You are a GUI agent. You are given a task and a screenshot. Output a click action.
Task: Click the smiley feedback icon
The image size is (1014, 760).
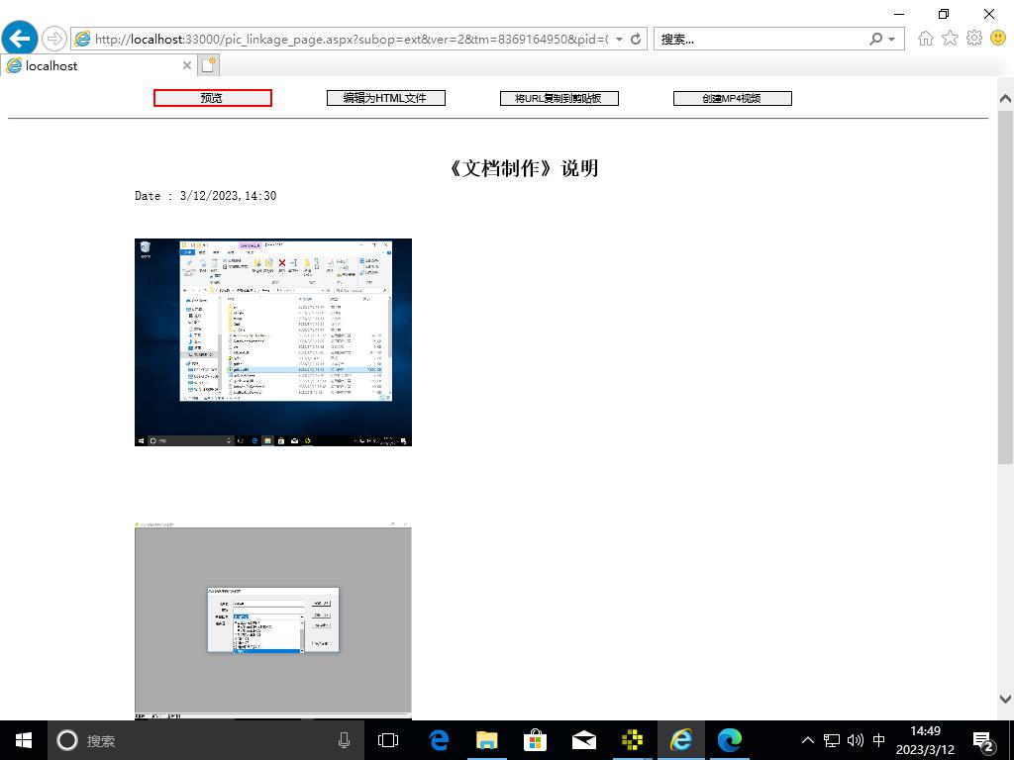pyautogui.click(x=997, y=39)
